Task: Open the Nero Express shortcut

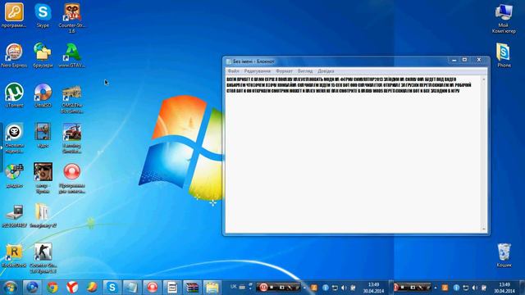Action: 14,56
